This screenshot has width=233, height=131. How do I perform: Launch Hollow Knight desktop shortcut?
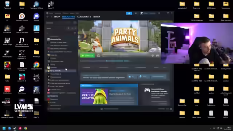(x=7, y=41)
